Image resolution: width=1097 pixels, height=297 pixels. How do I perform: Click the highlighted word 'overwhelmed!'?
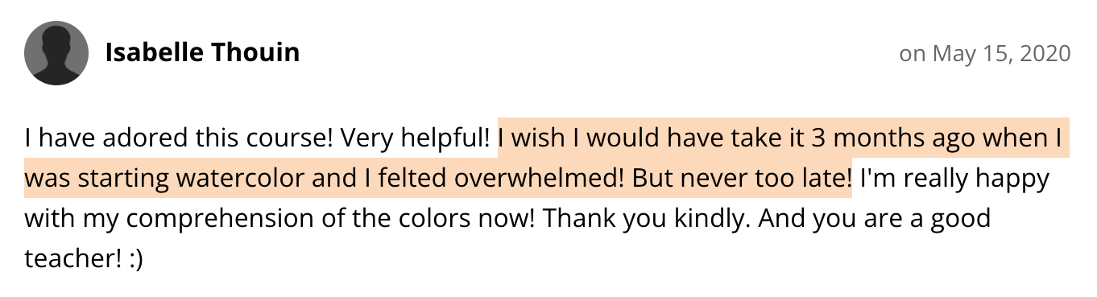540,179
